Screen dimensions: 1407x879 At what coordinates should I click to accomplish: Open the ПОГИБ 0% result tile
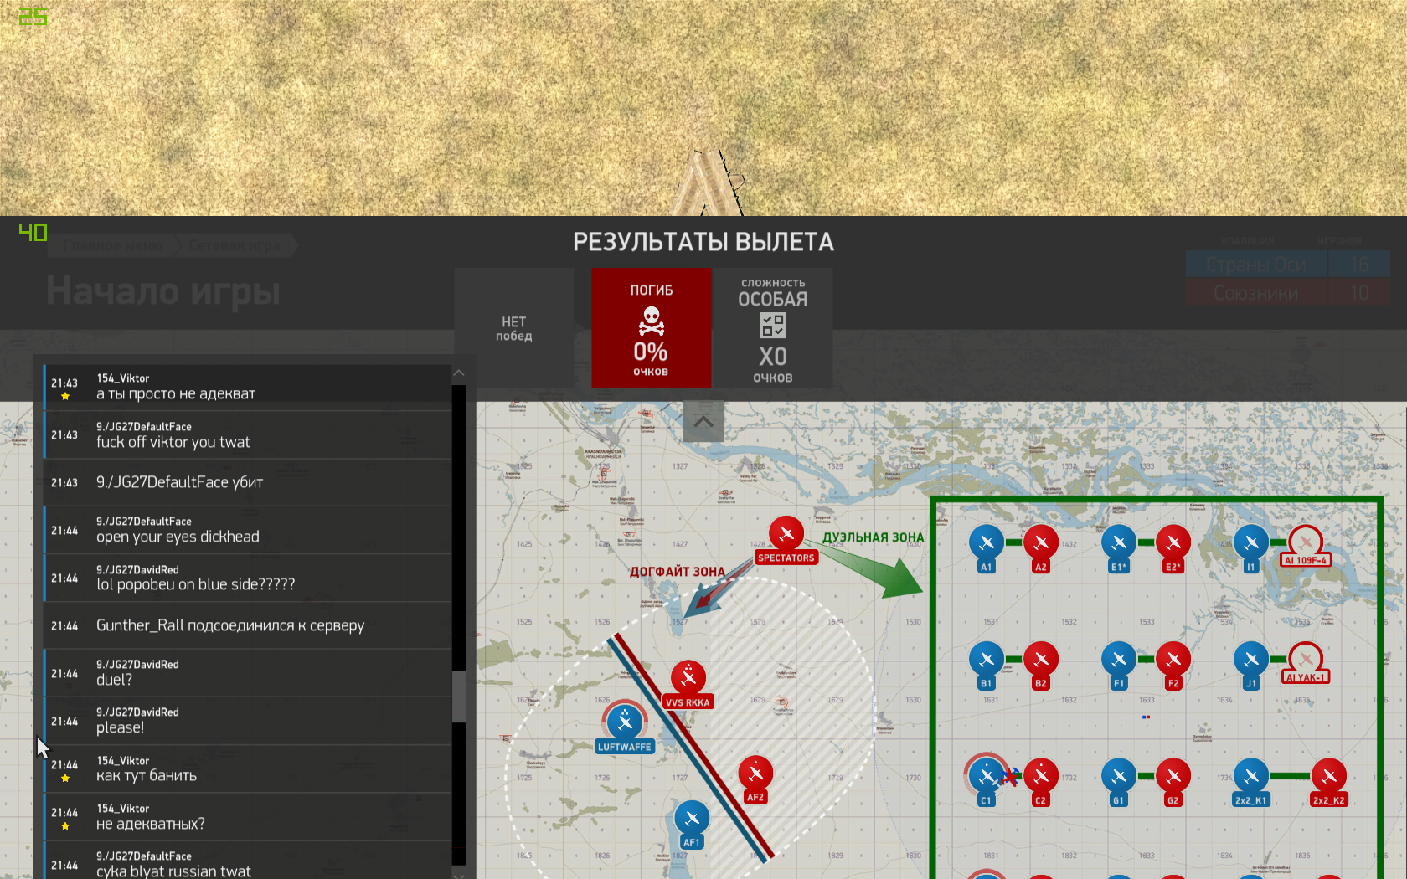click(652, 328)
